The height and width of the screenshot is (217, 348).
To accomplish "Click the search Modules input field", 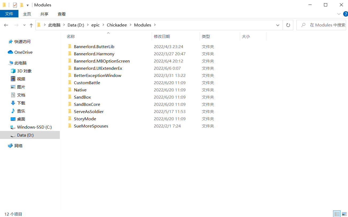I will pyautogui.click(x=321, y=25).
